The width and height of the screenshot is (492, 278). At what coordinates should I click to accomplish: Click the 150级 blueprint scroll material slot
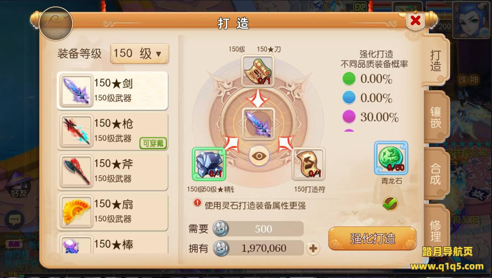(258, 71)
